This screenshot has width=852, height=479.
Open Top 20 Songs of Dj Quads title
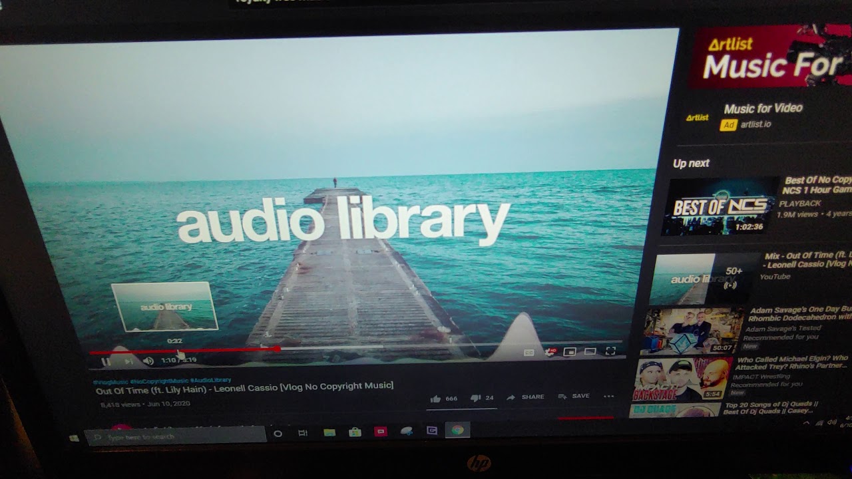(x=771, y=408)
